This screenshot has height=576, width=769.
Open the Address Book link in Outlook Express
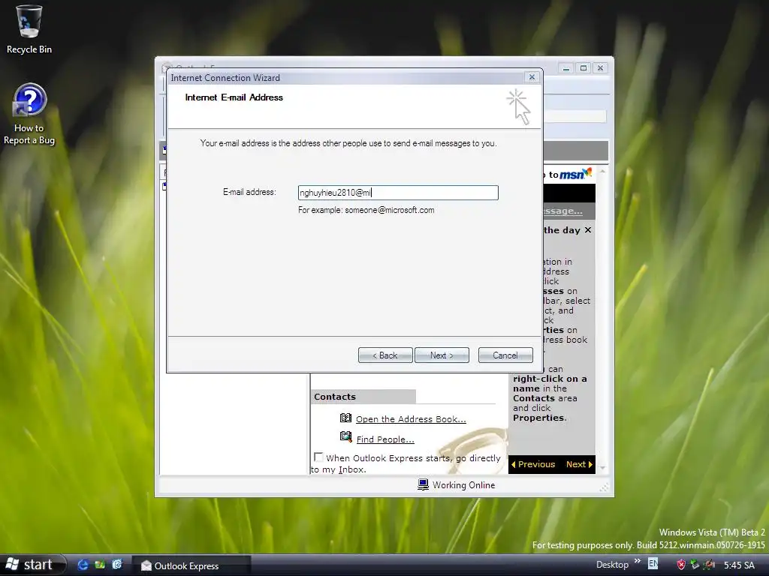[411, 419]
